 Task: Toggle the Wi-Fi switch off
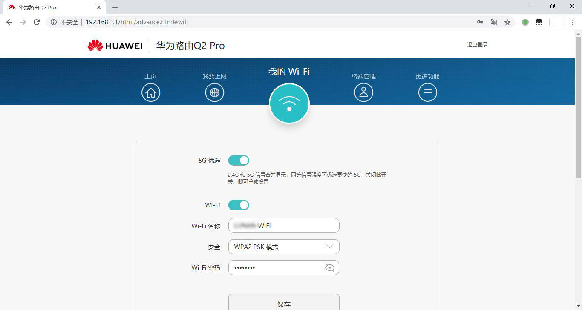(239, 205)
